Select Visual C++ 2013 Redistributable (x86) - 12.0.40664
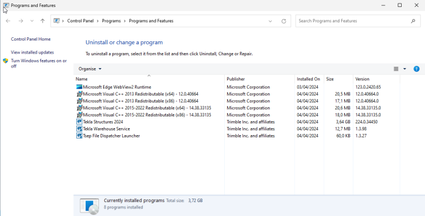The height and width of the screenshot is (216, 425). [x=236, y=101]
